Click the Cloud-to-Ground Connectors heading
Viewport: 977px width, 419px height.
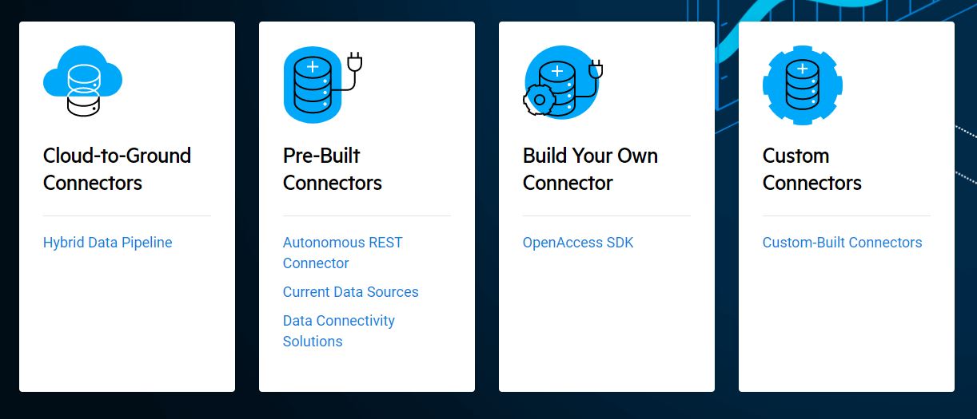coord(117,169)
